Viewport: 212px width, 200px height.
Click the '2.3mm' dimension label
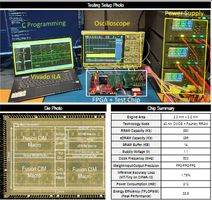pos(9,156)
